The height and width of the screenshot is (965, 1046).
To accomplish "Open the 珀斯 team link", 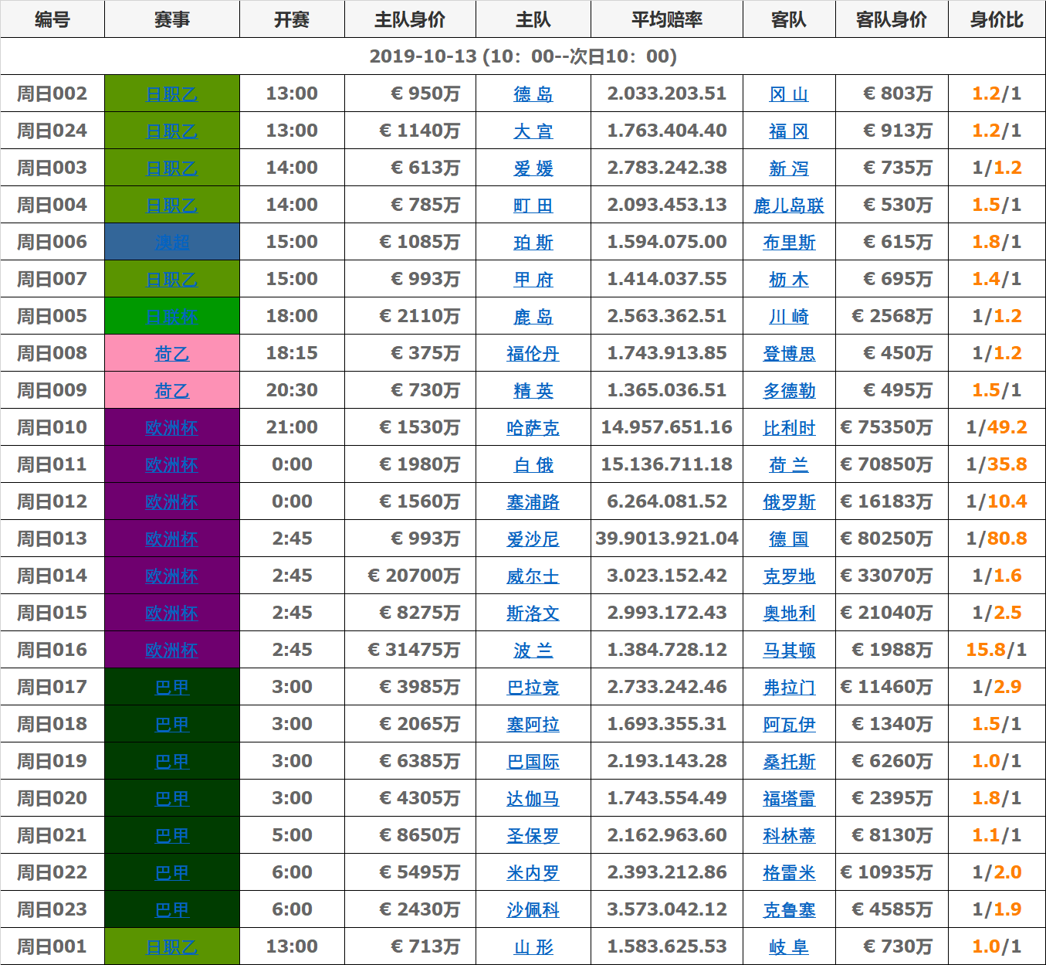I will point(533,243).
